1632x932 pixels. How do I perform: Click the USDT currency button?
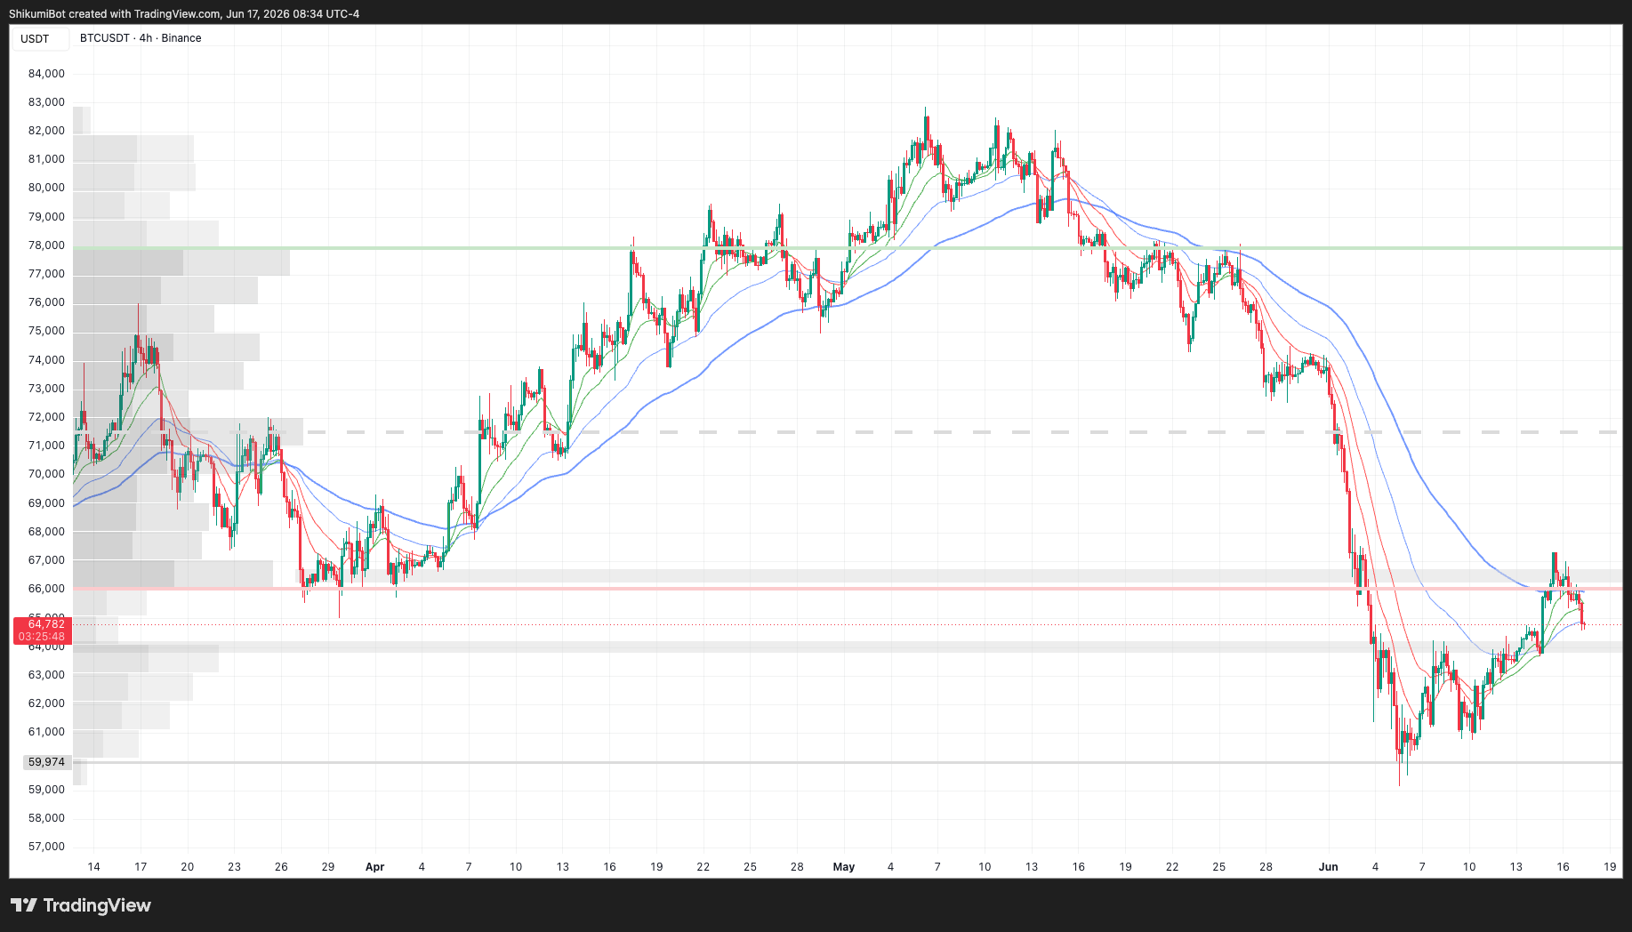click(40, 38)
